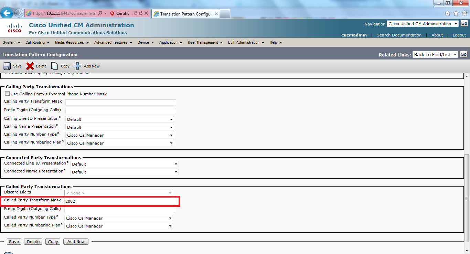Click the Cisco logo in the header
The image size is (470, 254).
pos(14,28)
